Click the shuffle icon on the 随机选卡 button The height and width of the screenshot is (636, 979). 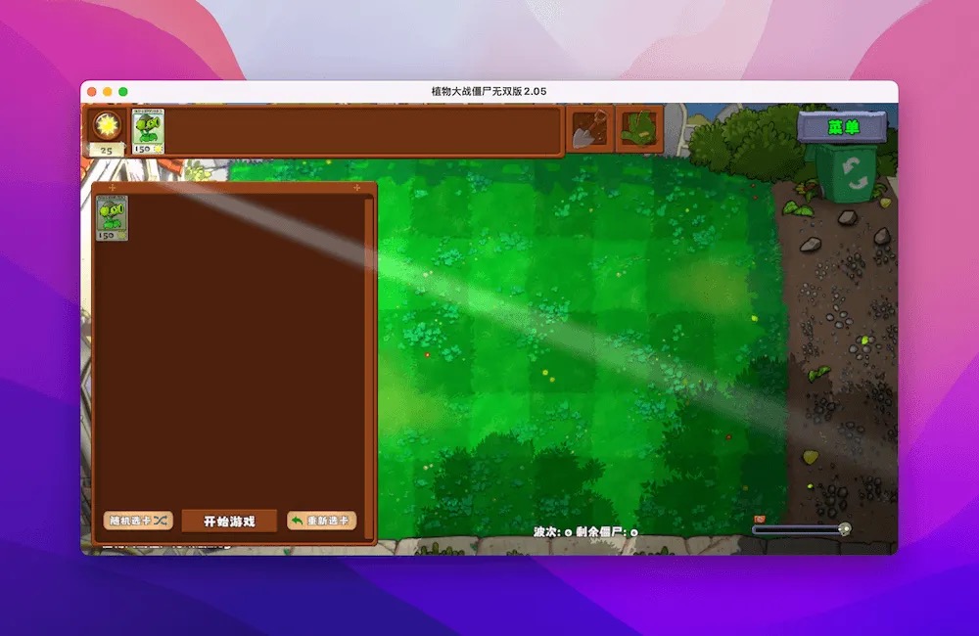click(160, 521)
